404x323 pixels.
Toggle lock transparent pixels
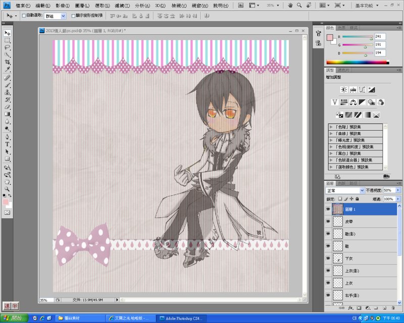[x=340, y=198]
